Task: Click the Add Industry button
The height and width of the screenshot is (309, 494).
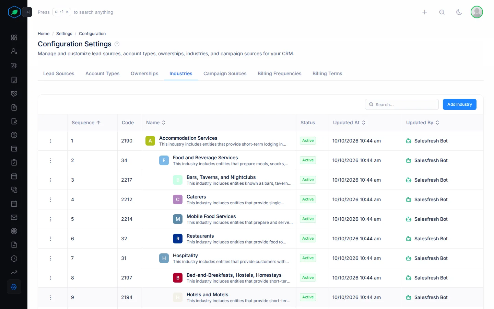Action: (x=460, y=104)
